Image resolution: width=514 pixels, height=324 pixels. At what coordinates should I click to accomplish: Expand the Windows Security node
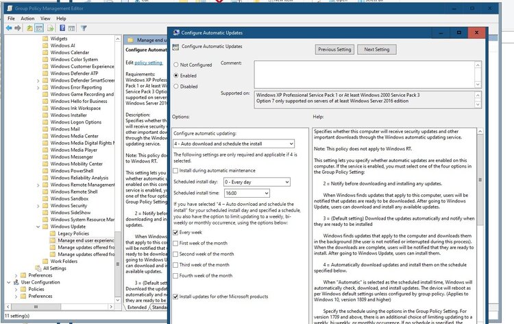click(x=38, y=206)
